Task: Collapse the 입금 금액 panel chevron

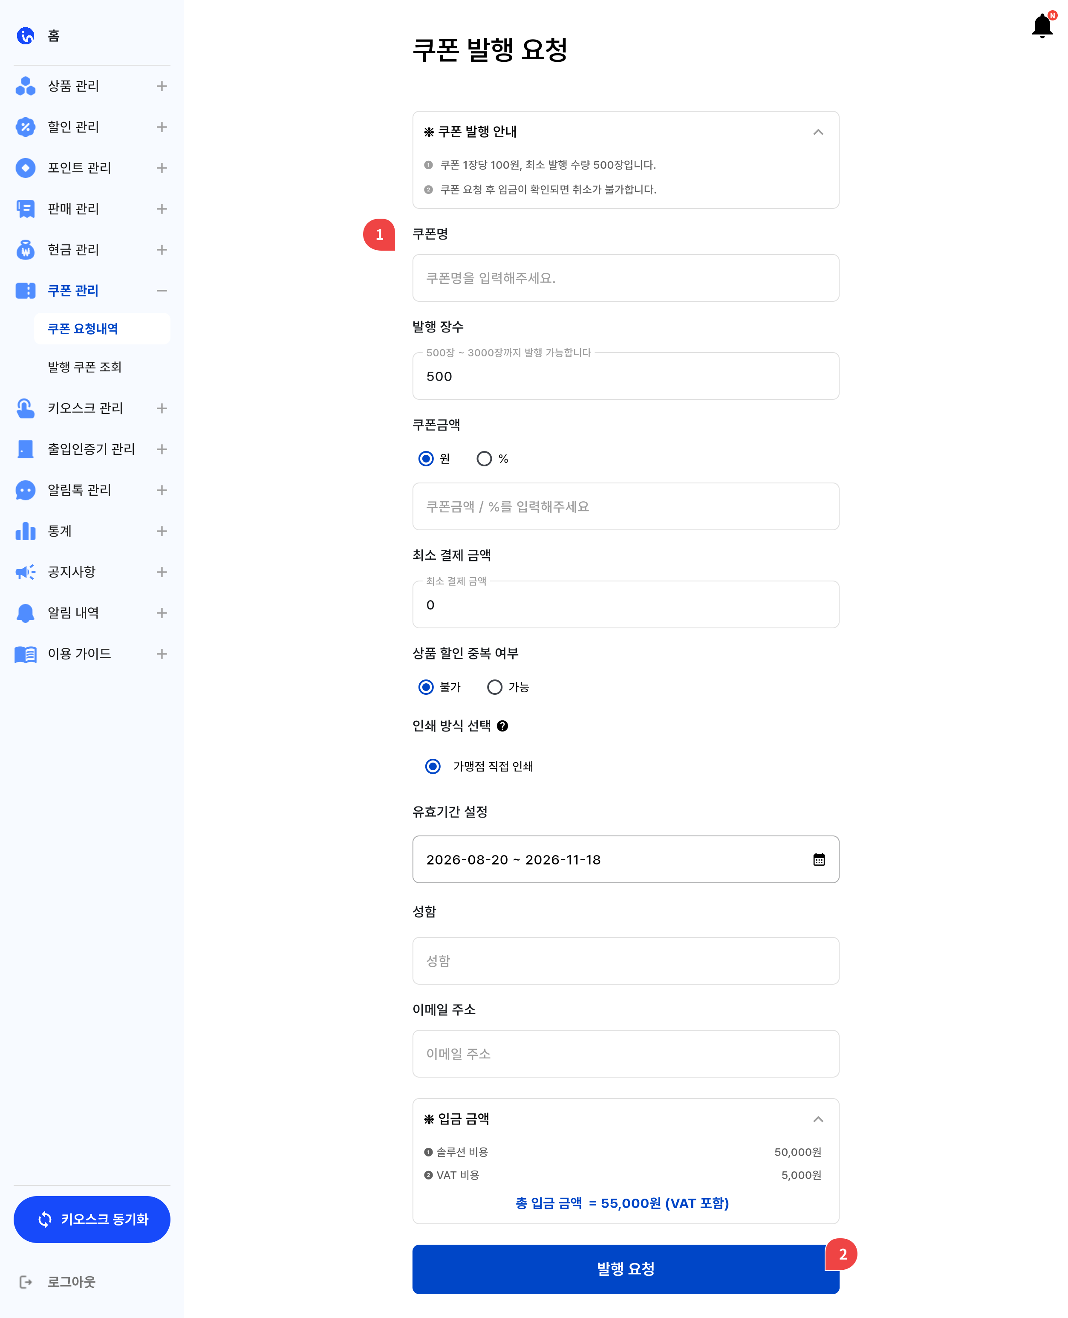Action: [818, 1119]
